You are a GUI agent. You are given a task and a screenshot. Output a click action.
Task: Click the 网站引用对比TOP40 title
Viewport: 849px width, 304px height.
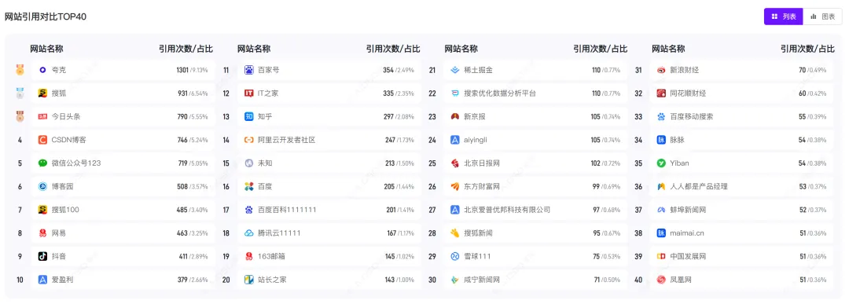(x=46, y=16)
